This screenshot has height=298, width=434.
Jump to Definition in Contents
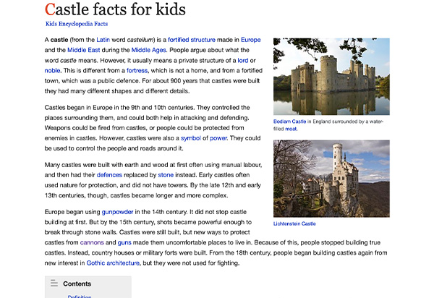(80, 296)
